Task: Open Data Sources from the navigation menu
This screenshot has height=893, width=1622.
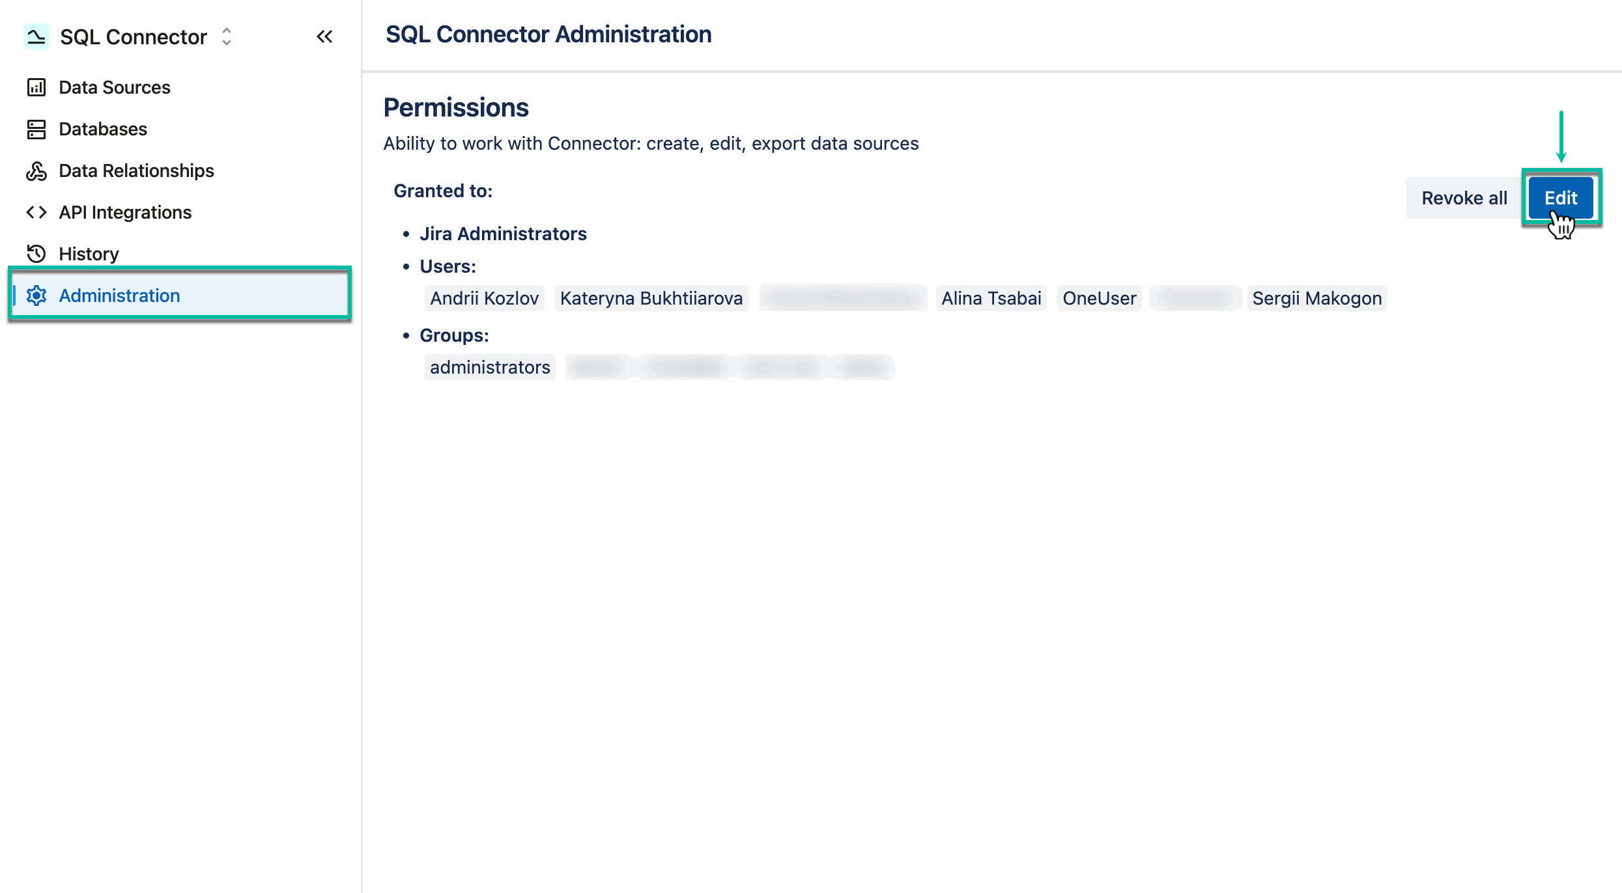Action: pos(114,87)
